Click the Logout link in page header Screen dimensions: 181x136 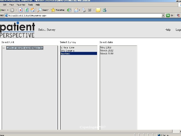(x=178, y=30)
